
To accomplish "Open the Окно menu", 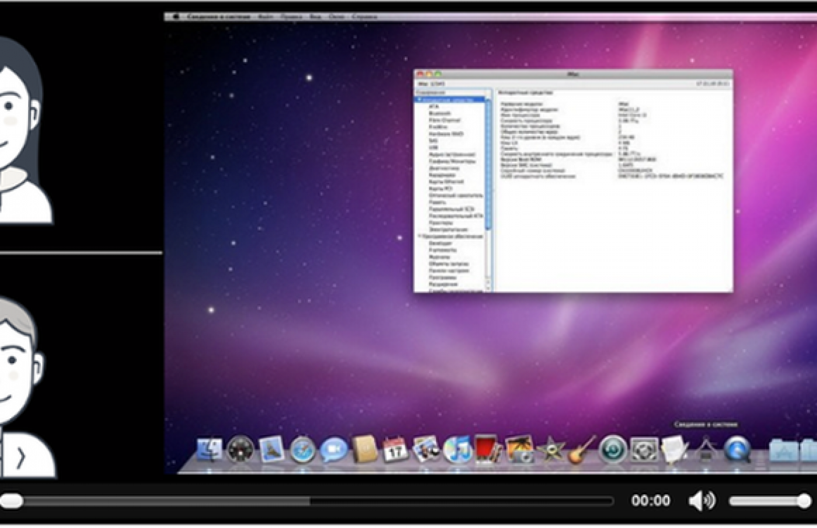I will [x=337, y=17].
